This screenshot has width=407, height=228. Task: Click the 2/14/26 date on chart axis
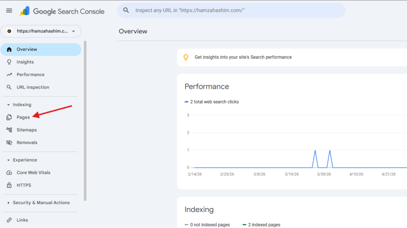click(x=195, y=174)
